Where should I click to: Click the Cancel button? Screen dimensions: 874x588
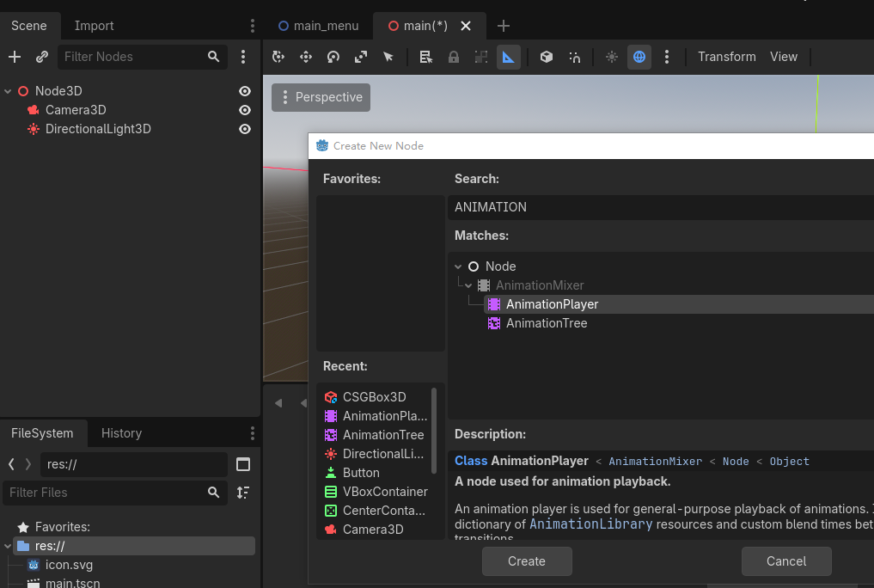786,561
